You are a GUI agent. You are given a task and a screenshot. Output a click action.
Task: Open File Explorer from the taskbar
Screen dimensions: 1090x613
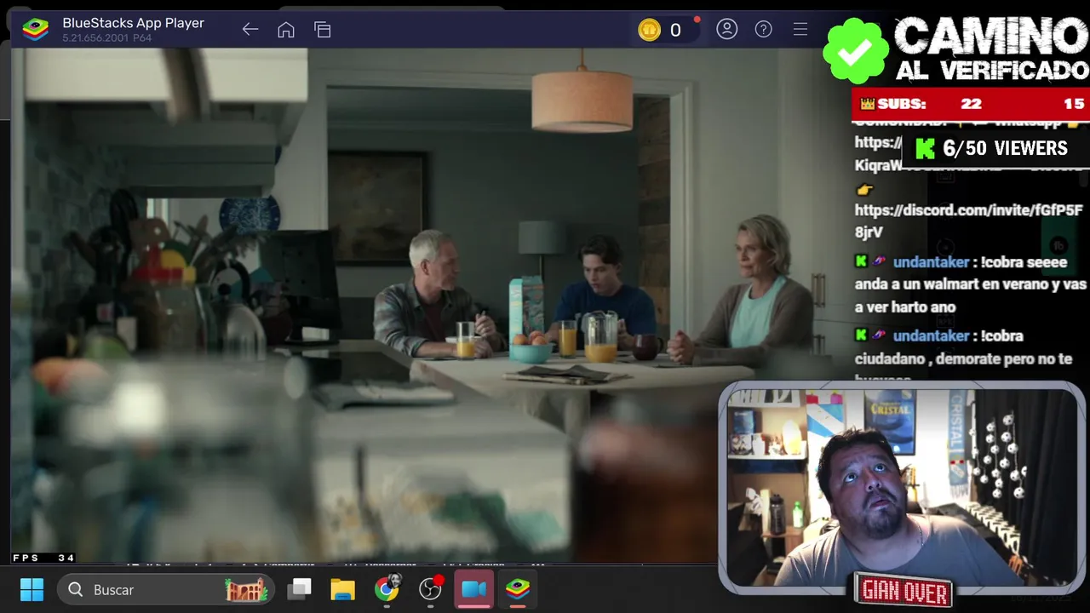343,589
